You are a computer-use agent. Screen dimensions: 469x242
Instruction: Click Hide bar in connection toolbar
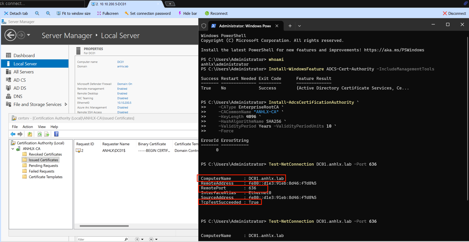pos(188,14)
